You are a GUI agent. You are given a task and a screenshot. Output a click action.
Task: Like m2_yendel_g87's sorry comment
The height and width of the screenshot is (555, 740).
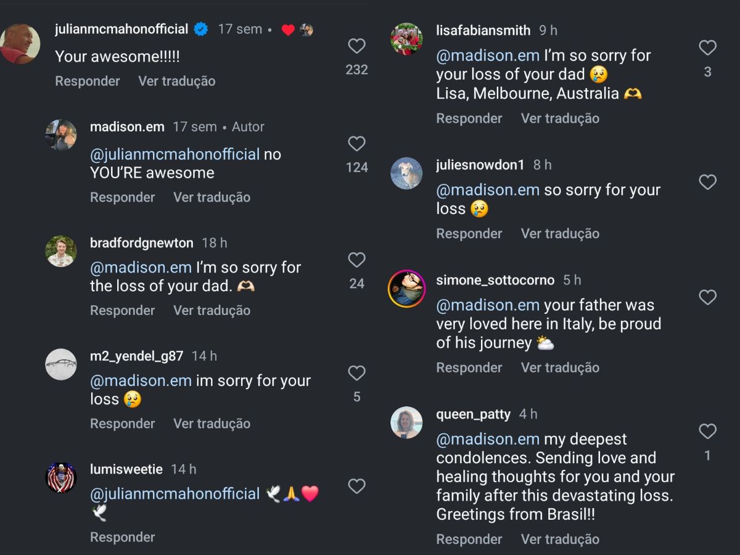click(356, 373)
